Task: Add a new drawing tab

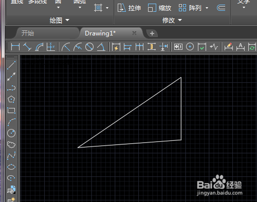Action: pos(152,33)
